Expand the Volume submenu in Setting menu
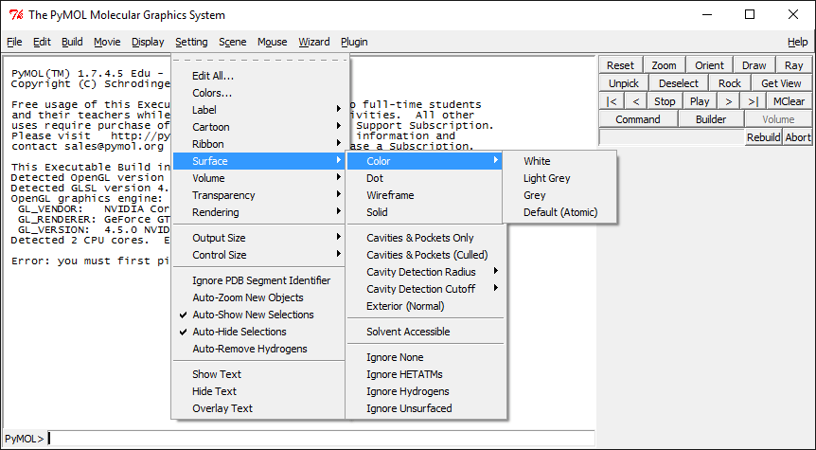This screenshot has width=816, height=450. [258, 178]
